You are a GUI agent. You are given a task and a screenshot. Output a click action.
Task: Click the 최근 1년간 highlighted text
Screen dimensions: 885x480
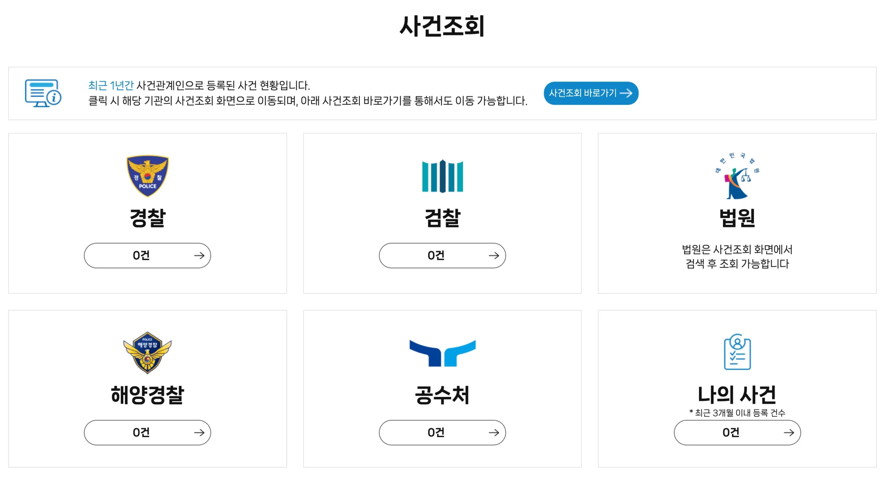tap(111, 85)
